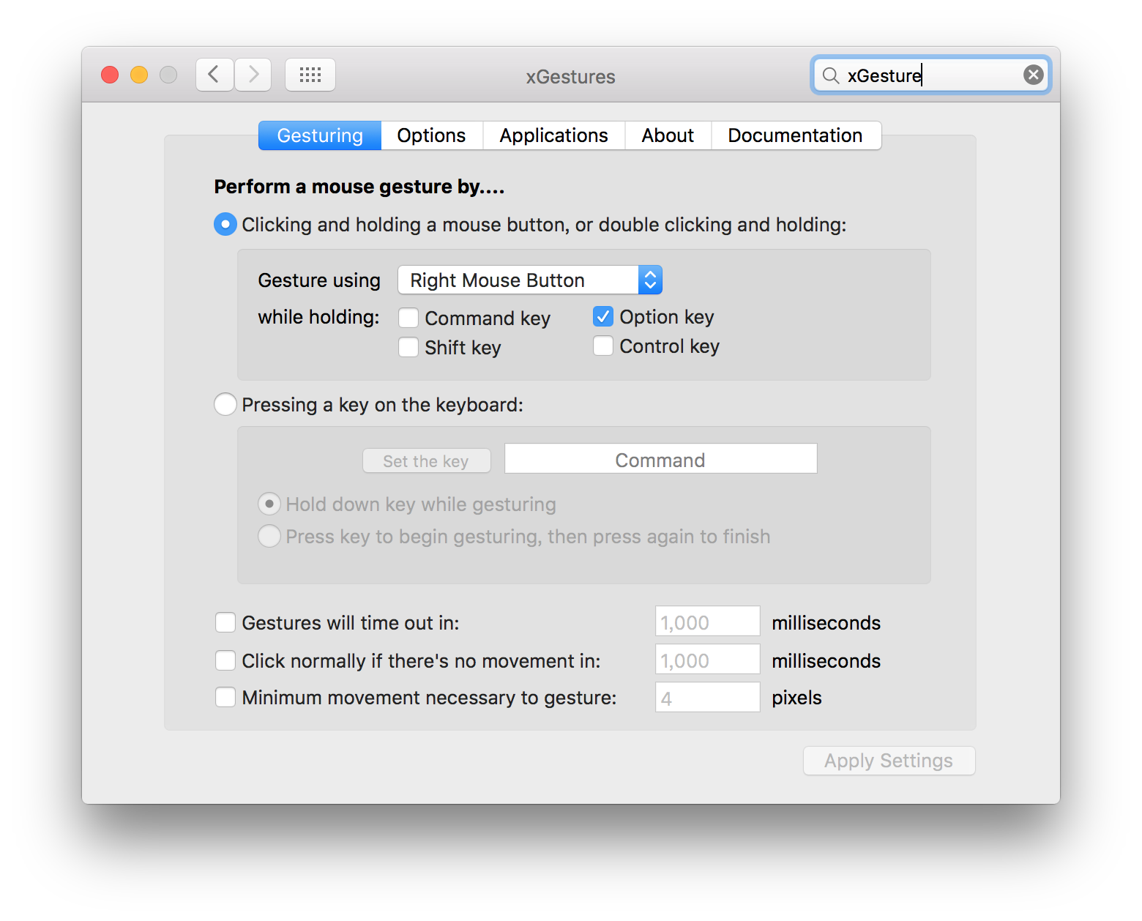Click the 'pixels' unit label
The height and width of the screenshot is (921, 1142).
pyautogui.click(x=796, y=698)
